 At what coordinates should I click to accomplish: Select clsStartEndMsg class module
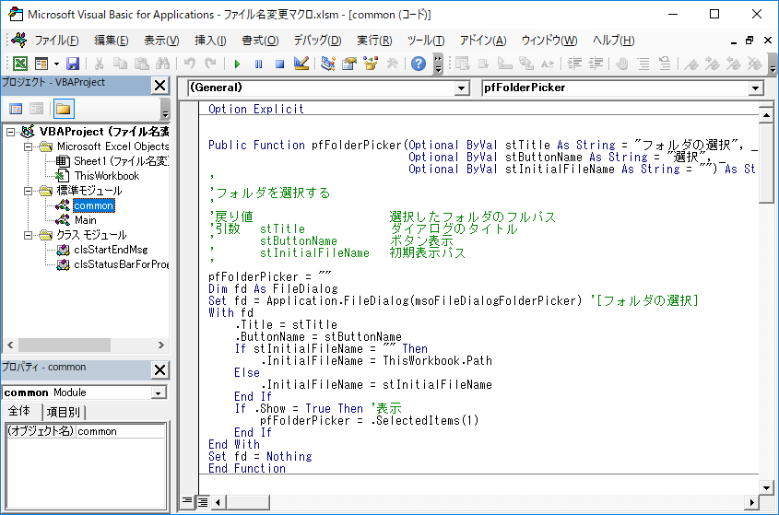111,250
